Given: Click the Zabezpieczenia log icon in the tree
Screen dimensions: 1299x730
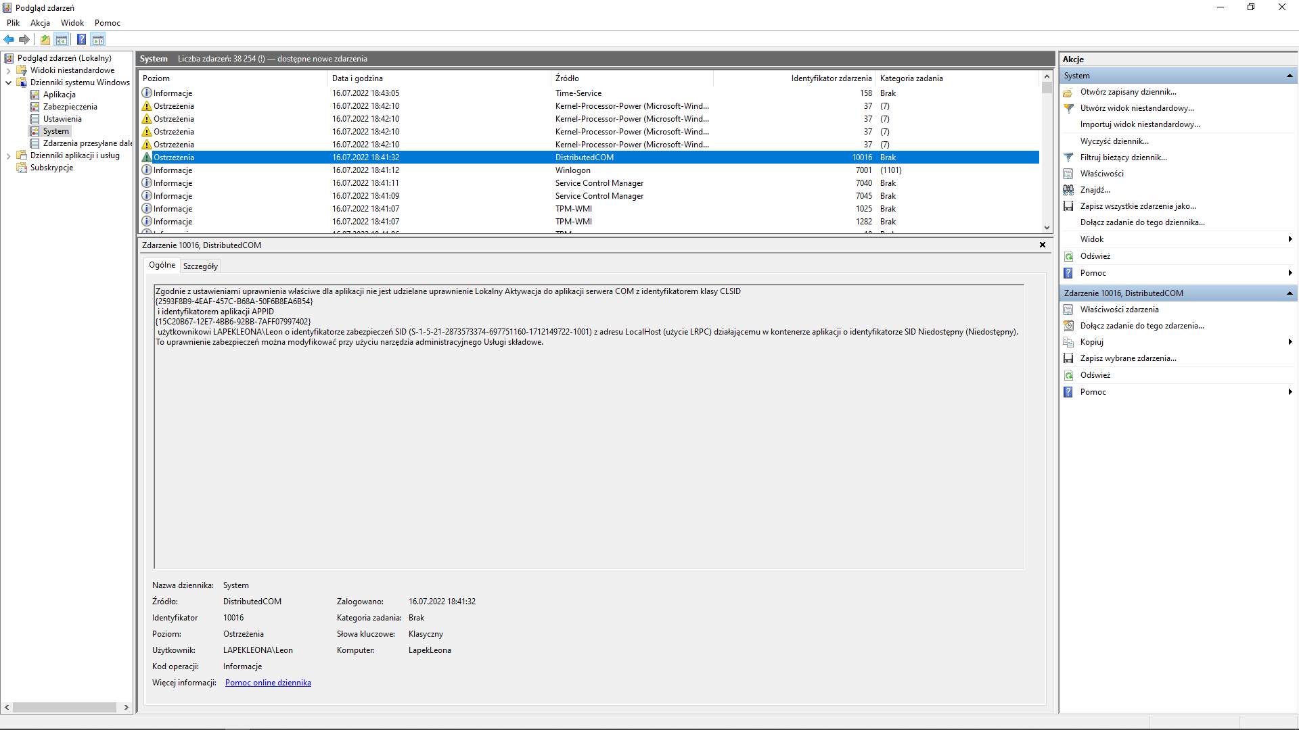Looking at the screenshot, I should pyautogui.click(x=35, y=107).
